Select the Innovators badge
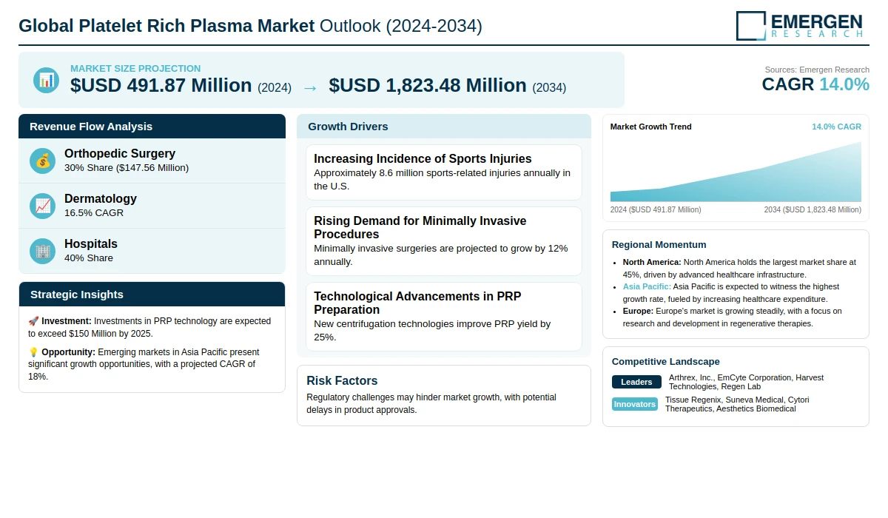This screenshot has height=518, width=888. (635, 404)
